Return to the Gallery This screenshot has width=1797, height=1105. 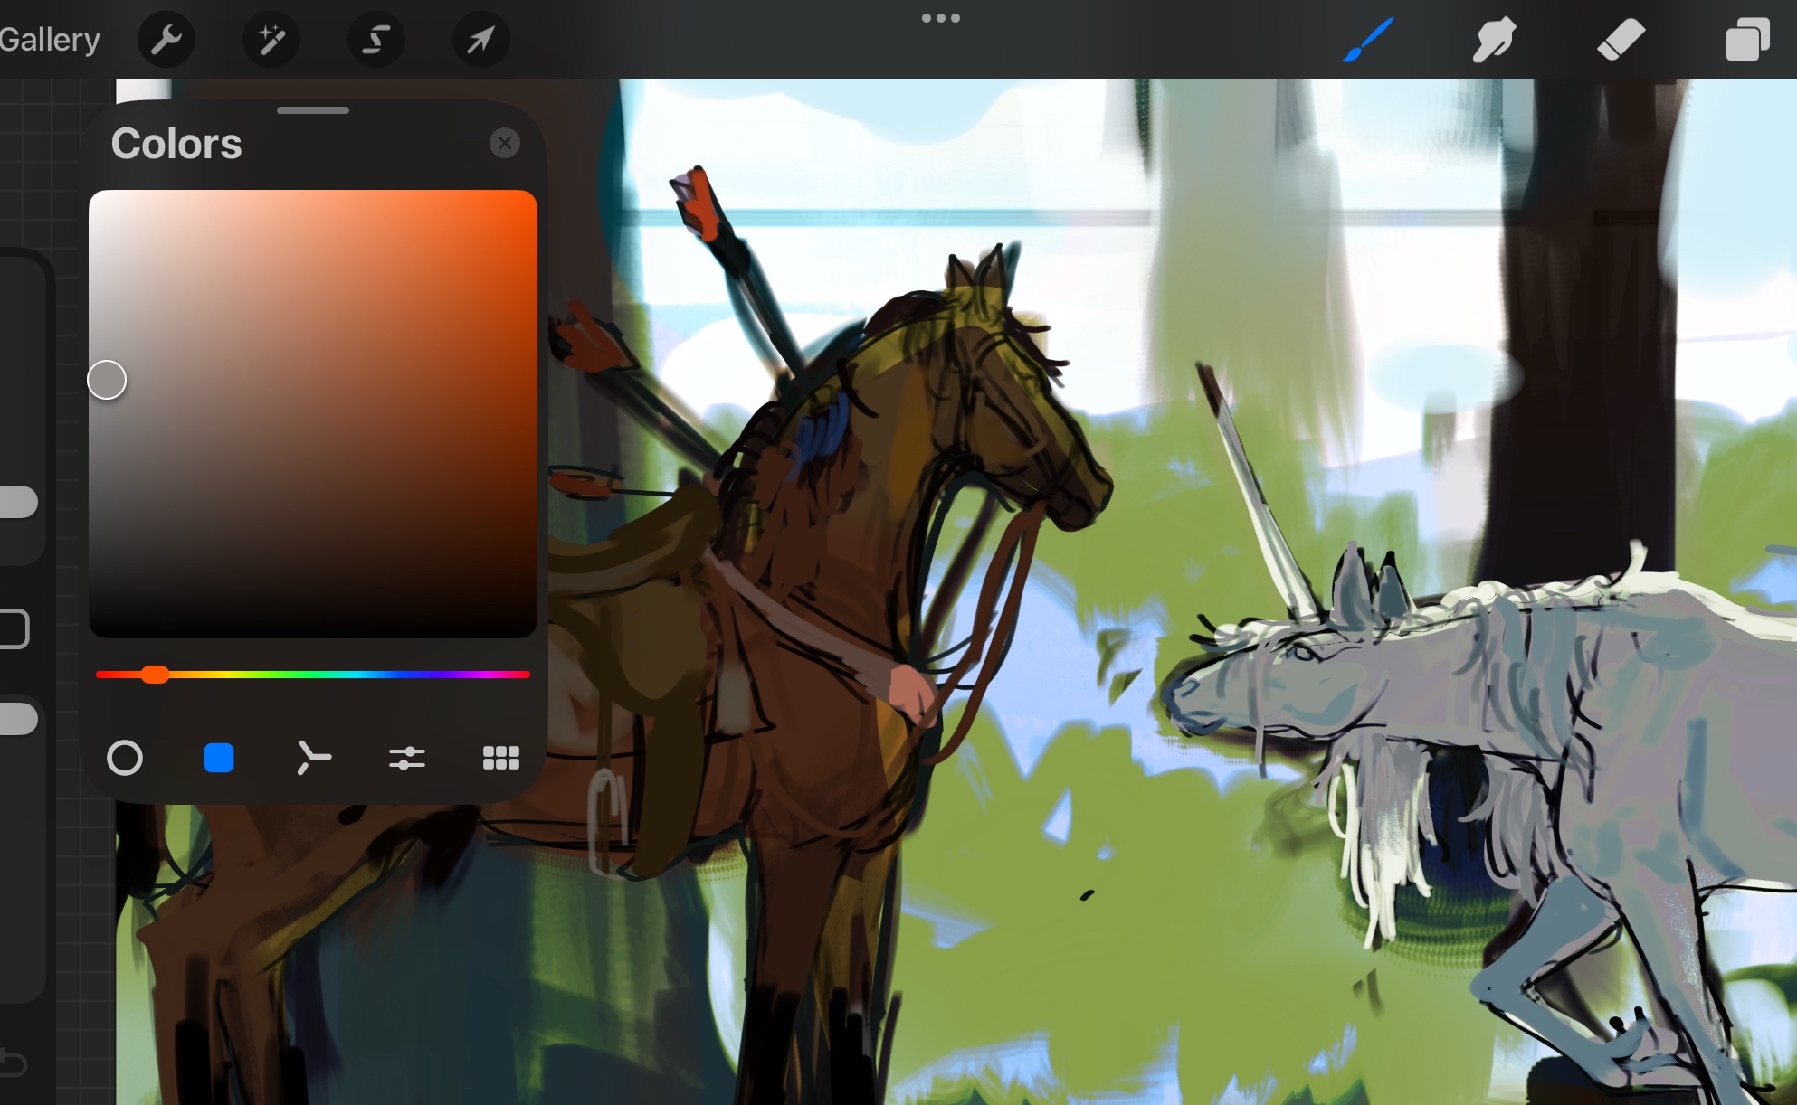[x=50, y=40]
